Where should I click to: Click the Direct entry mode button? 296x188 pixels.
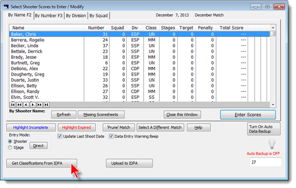[x=38, y=146]
